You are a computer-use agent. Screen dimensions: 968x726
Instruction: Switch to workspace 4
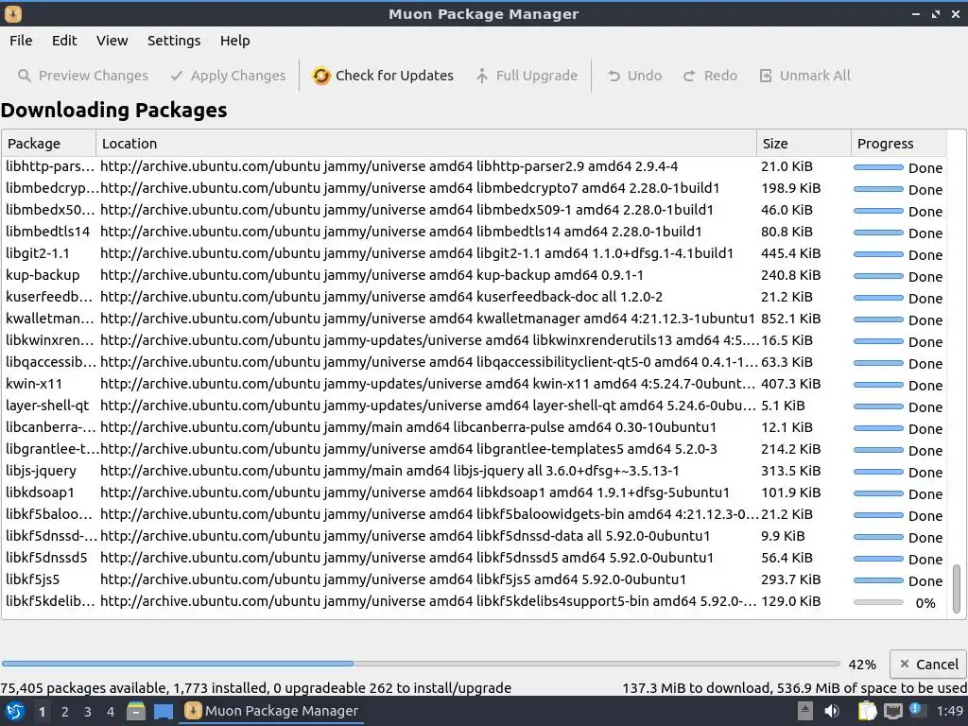click(x=111, y=712)
